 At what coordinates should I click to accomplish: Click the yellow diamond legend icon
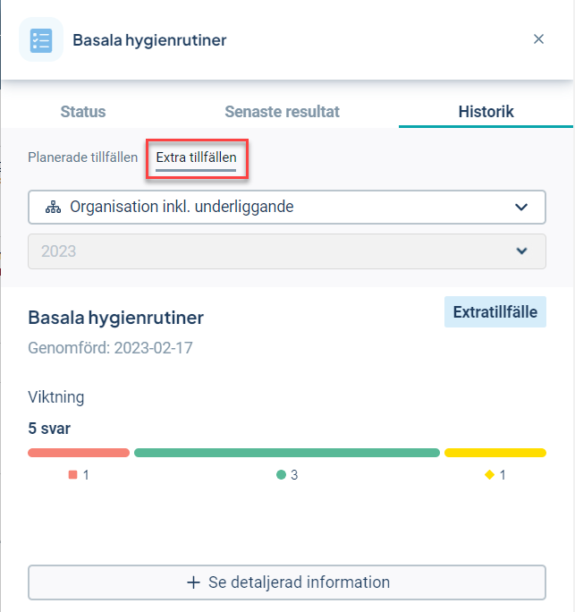click(x=489, y=474)
